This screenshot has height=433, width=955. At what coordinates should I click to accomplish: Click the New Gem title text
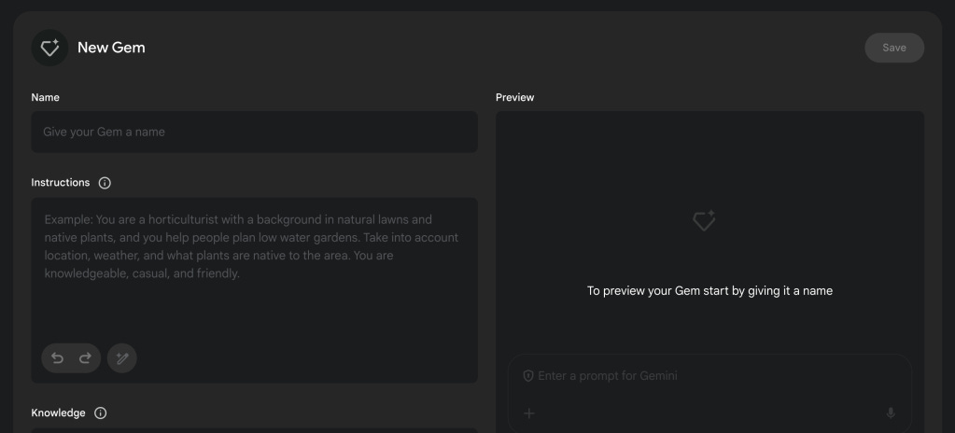point(111,48)
